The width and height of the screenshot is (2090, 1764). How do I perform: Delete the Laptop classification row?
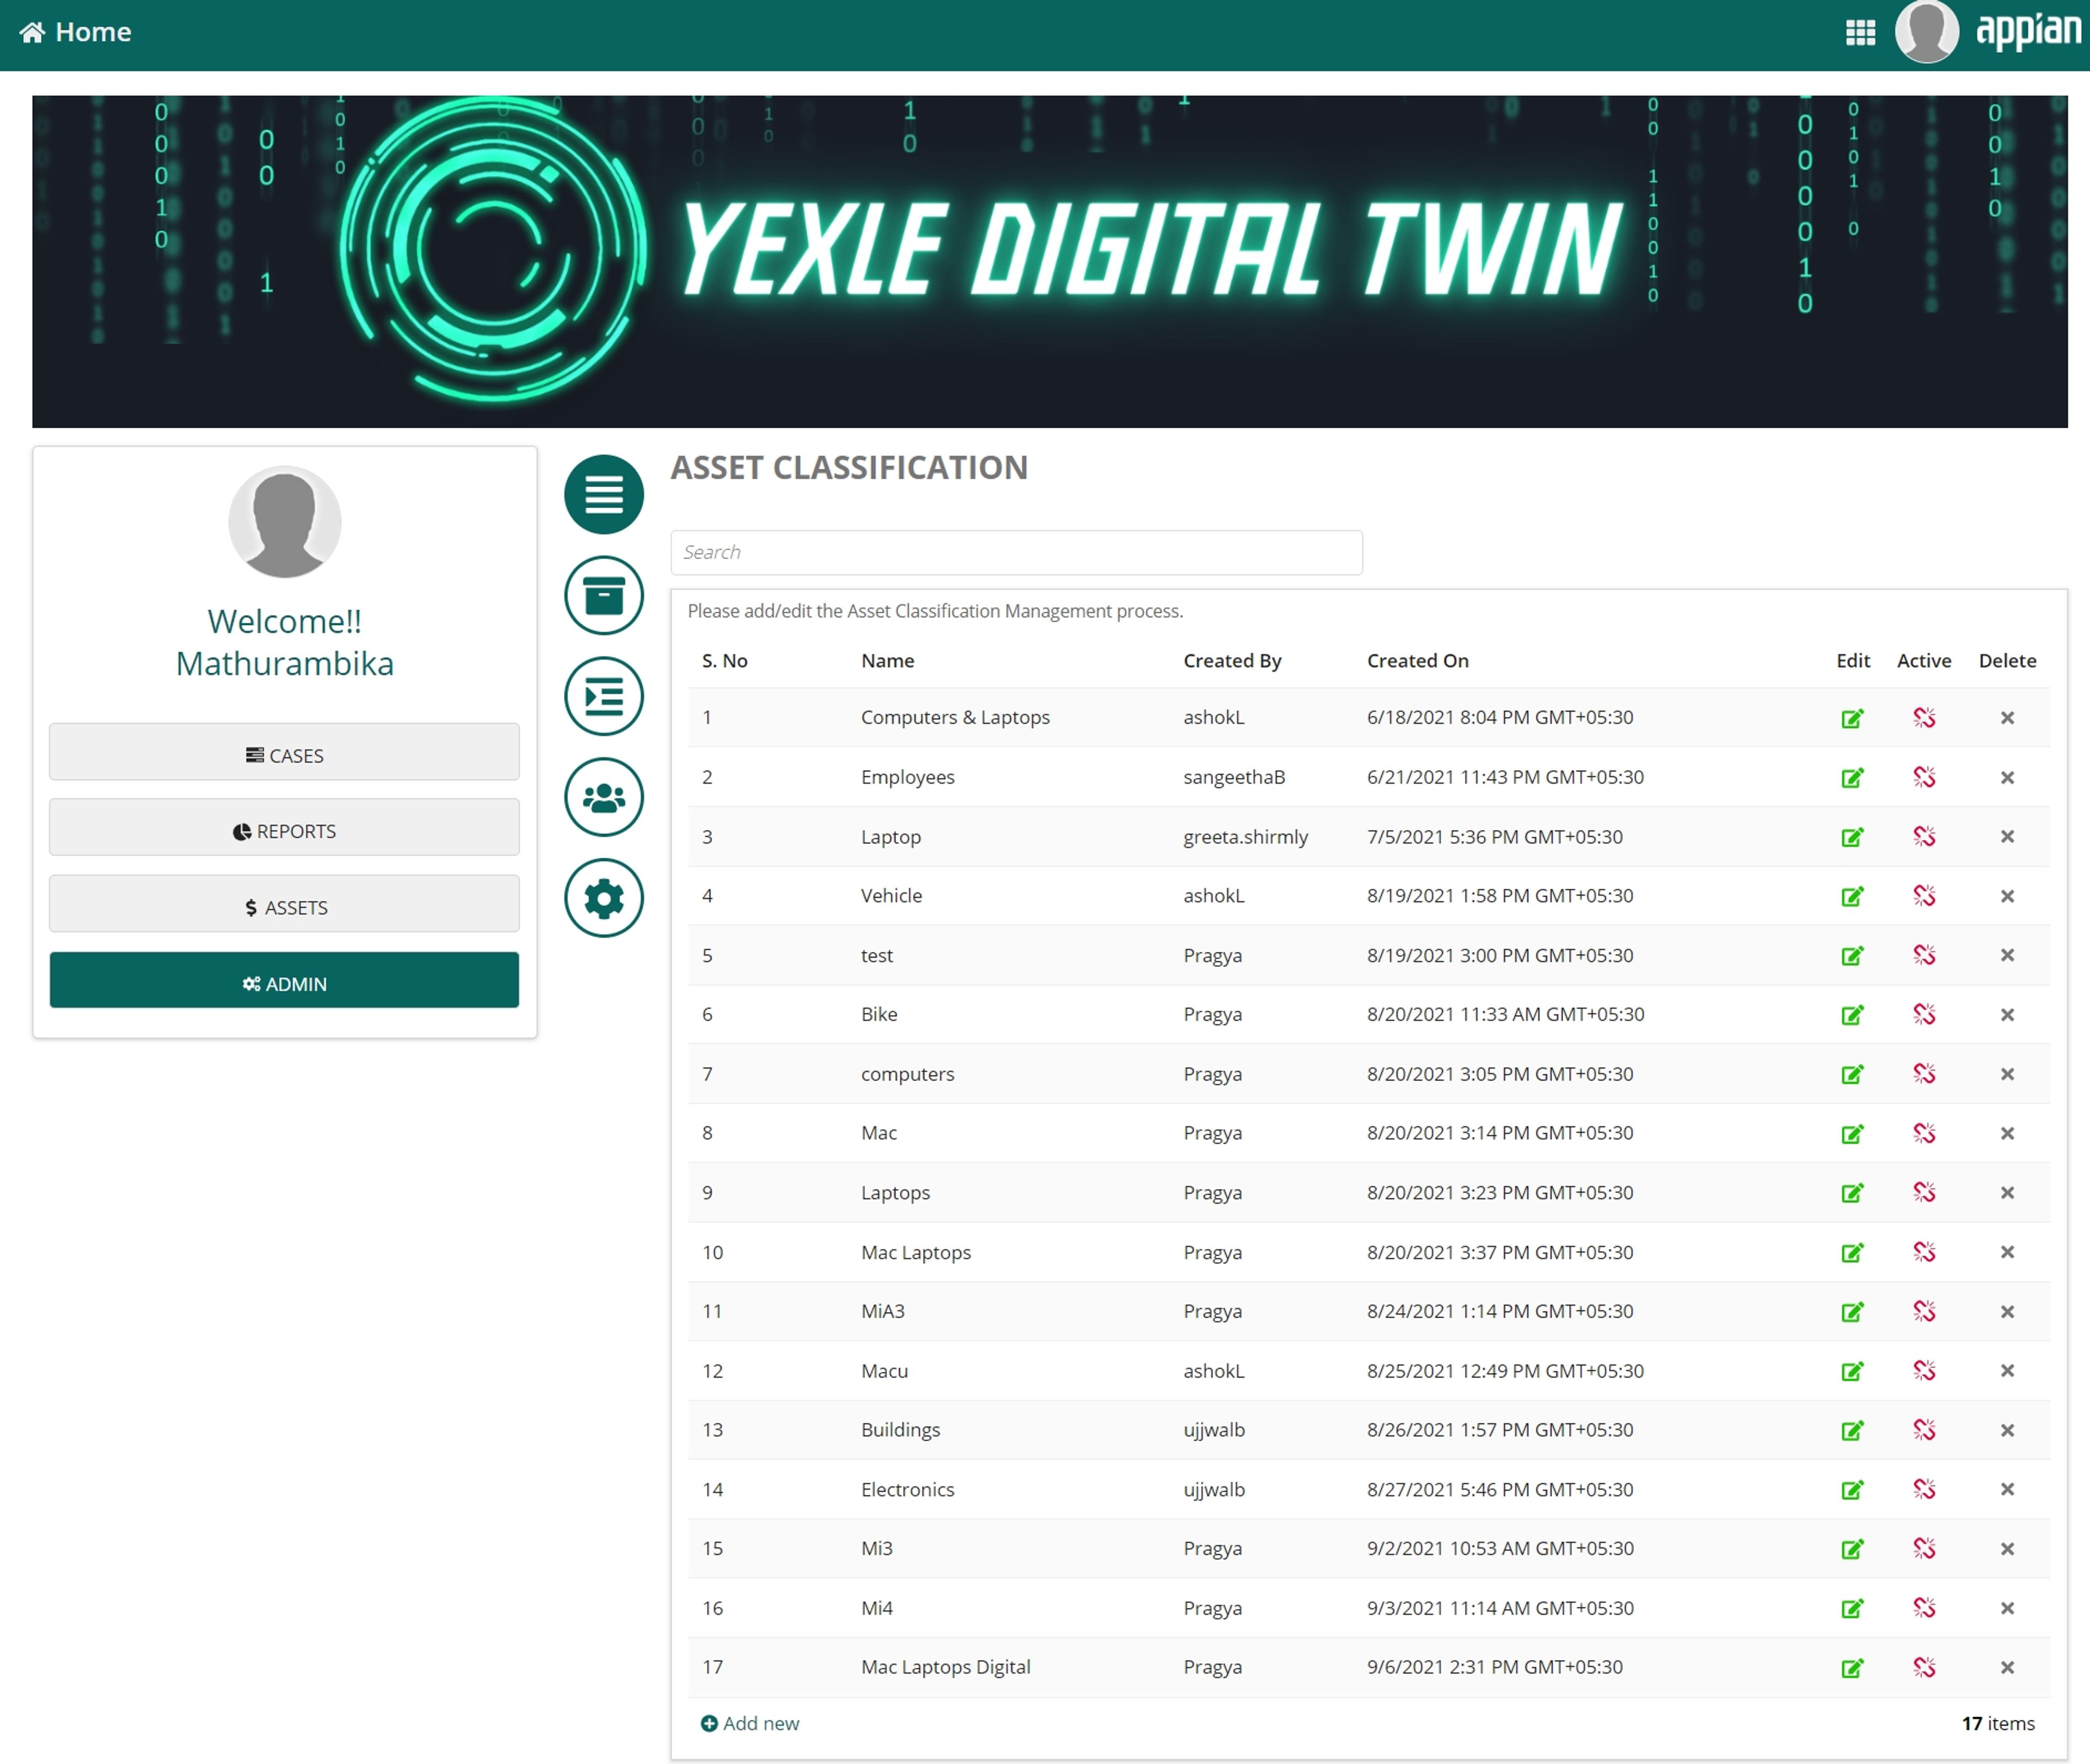coord(2006,837)
